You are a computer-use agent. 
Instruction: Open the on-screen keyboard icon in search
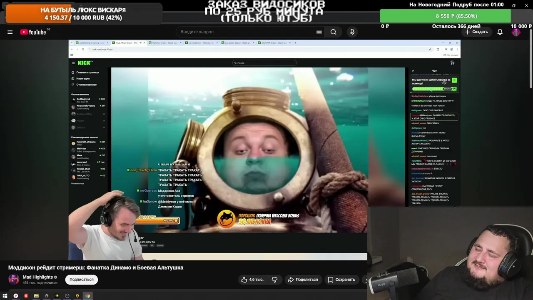tap(319, 32)
